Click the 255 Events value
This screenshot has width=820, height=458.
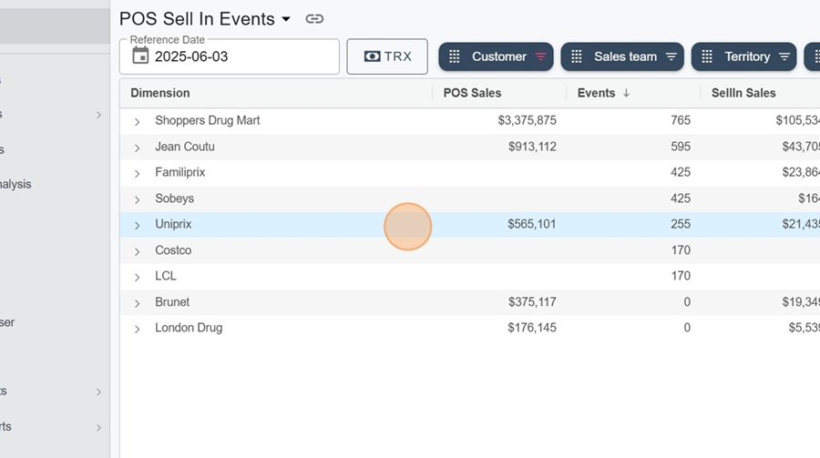pos(681,224)
